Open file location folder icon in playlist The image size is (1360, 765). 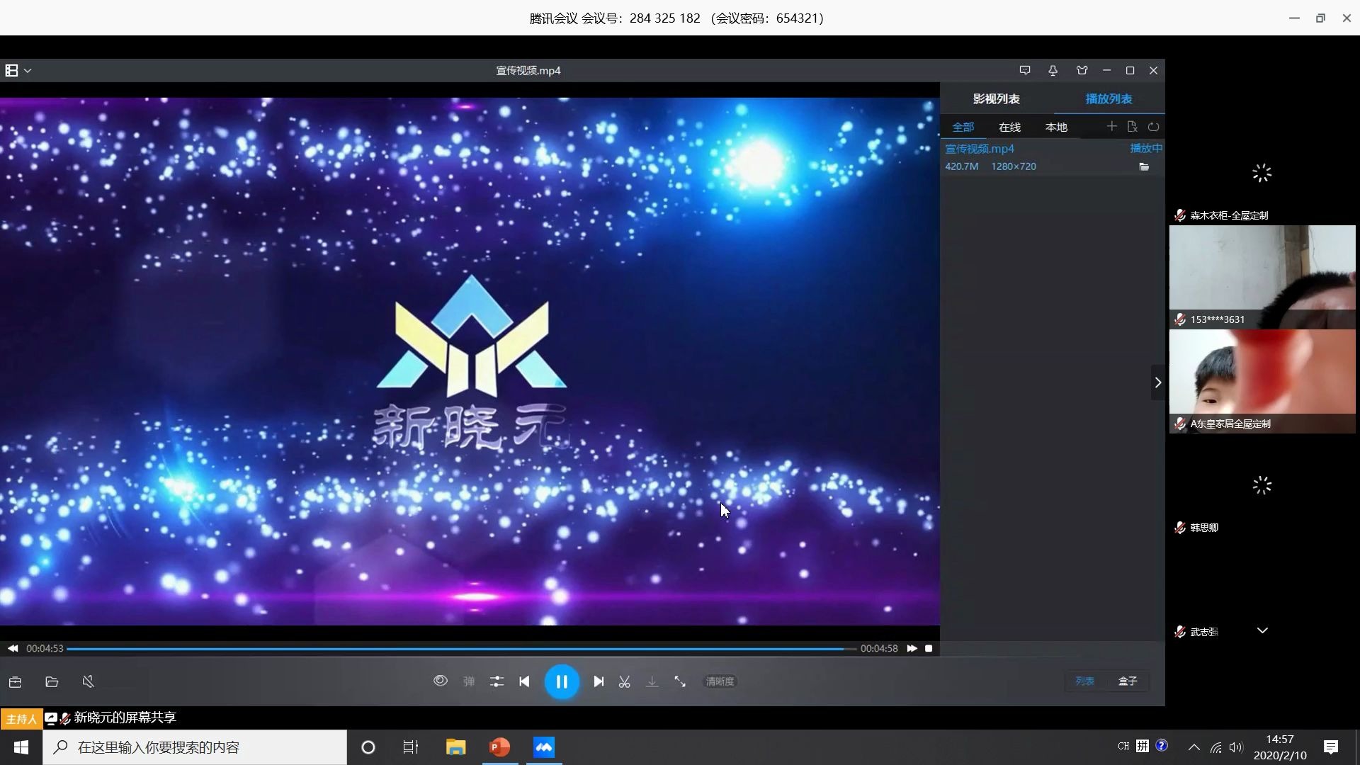pos(1144,166)
